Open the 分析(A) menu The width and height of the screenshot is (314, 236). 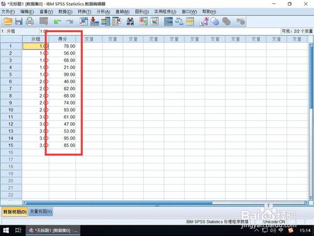pyautogui.click(x=103, y=12)
